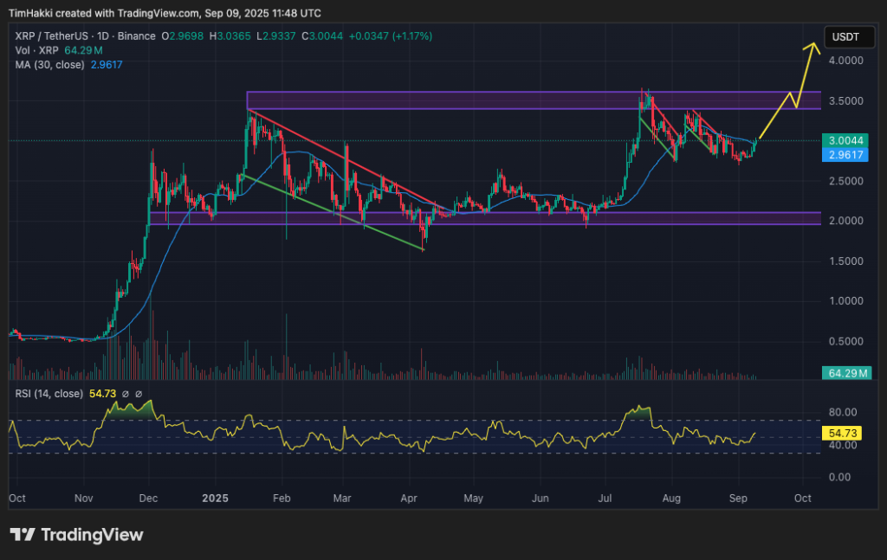The image size is (887, 560).
Task: Click the green volume value 64.29M
Action: (x=82, y=50)
